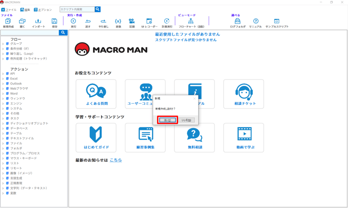This screenshot has width=348, height=208.
Task: Expand the 繰り返し (Loop) node
Action: coord(3,54)
